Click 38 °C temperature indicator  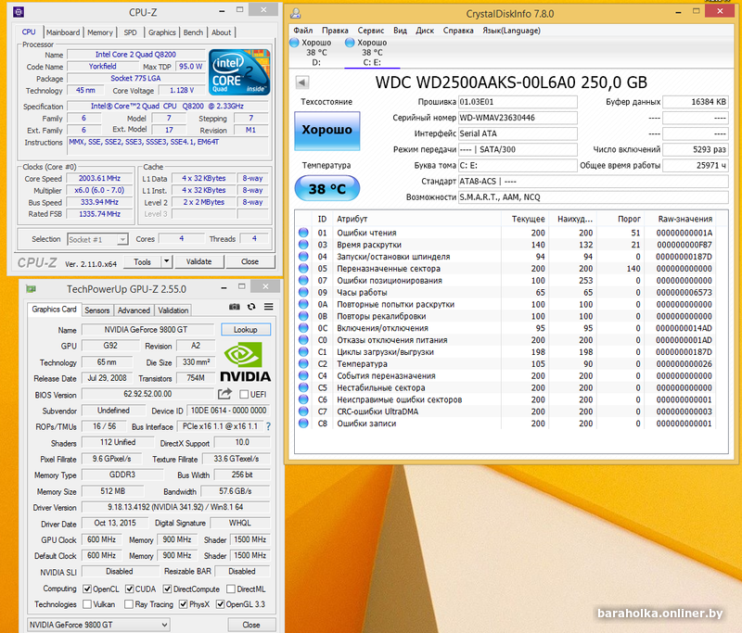pyautogui.click(x=327, y=189)
